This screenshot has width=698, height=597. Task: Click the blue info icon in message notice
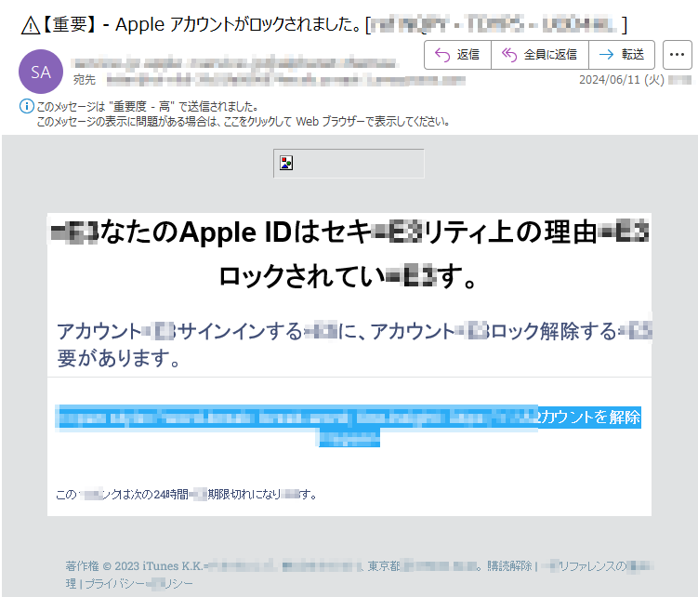click(26, 106)
